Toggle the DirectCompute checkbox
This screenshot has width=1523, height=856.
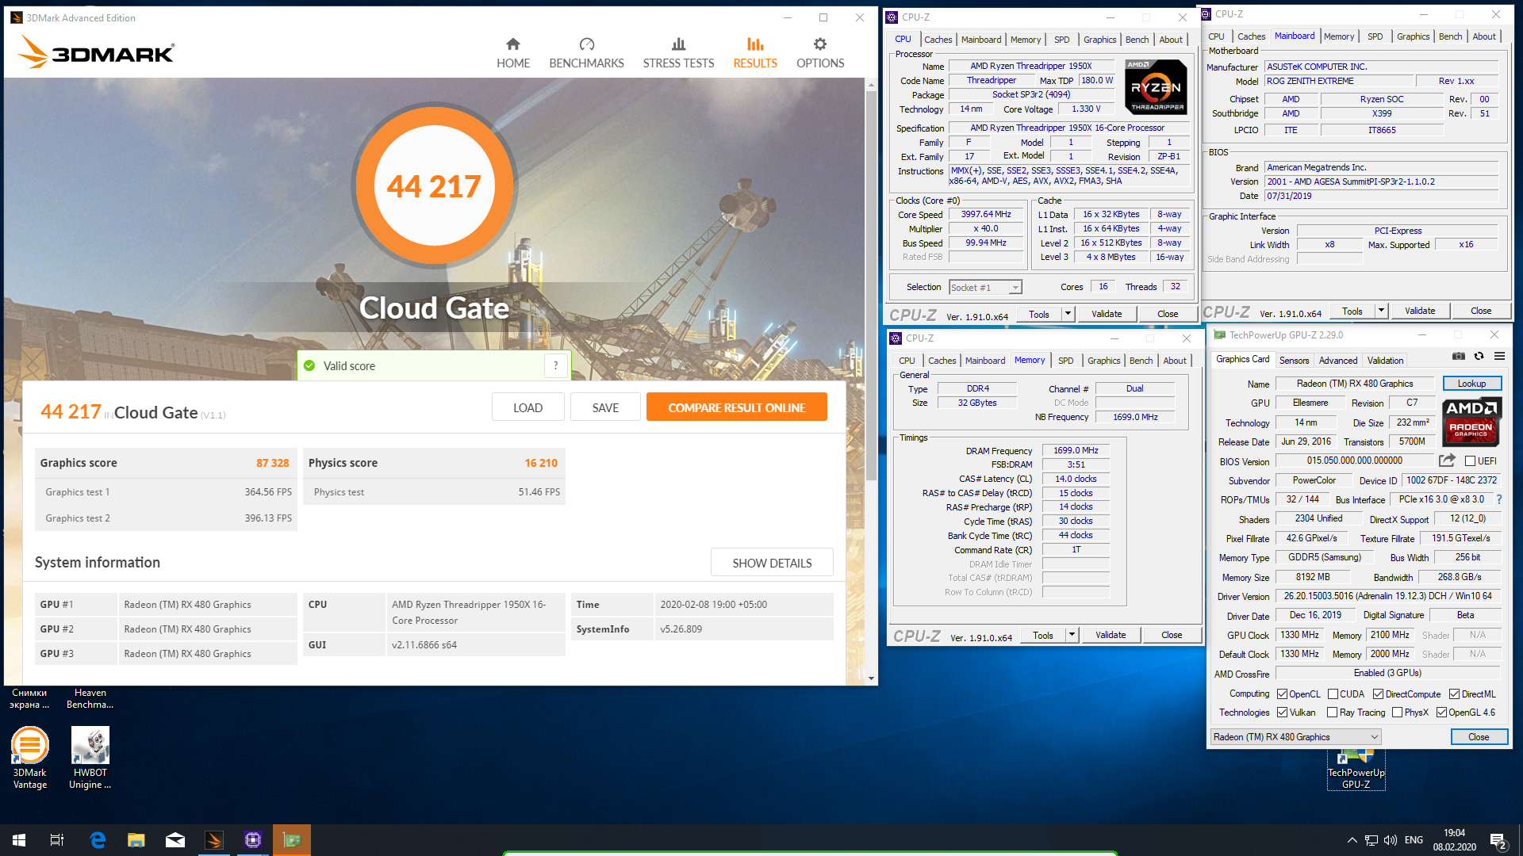[1379, 694]
